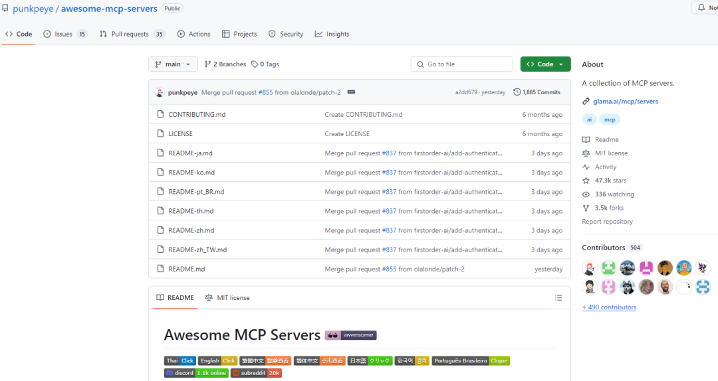Click the Go to file search field

tap(461, 64)
